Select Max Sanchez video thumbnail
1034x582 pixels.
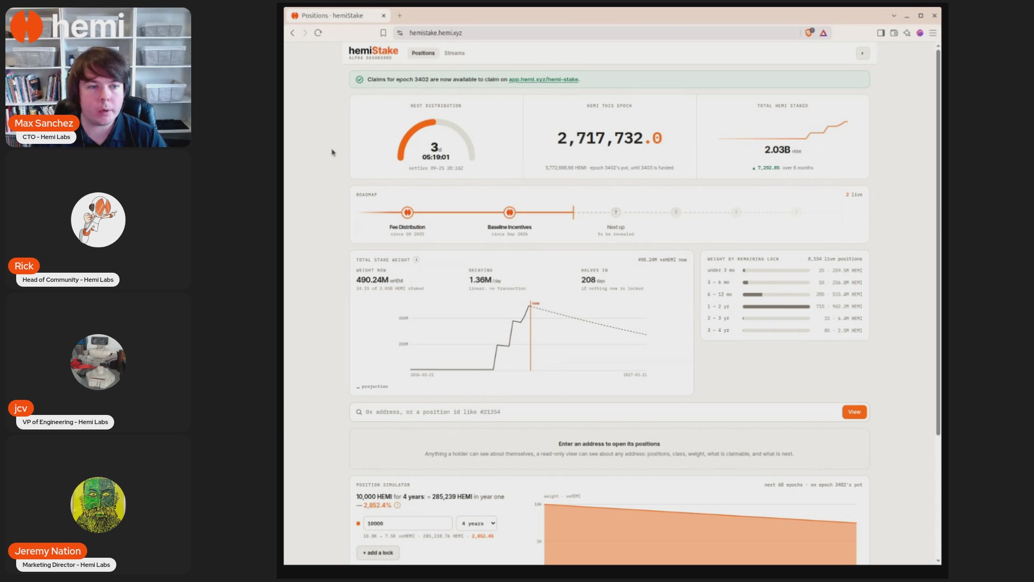click(x=98, y=77)
